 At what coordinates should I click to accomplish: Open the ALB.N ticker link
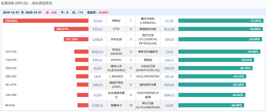tap(98, 68)
